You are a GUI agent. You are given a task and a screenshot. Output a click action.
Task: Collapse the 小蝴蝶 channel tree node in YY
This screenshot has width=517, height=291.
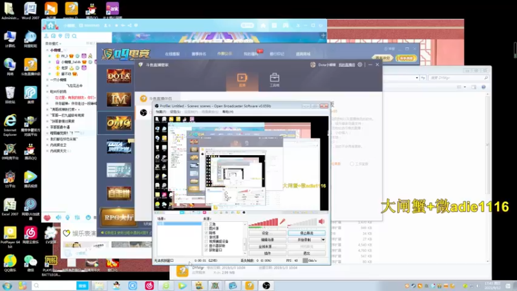tap(47, 50)
